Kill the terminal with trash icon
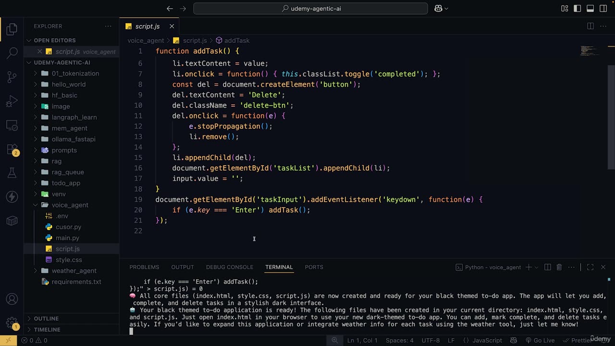The width and height of the screenshot is (615, 346). pyautogui.click(x=559, y=267)
